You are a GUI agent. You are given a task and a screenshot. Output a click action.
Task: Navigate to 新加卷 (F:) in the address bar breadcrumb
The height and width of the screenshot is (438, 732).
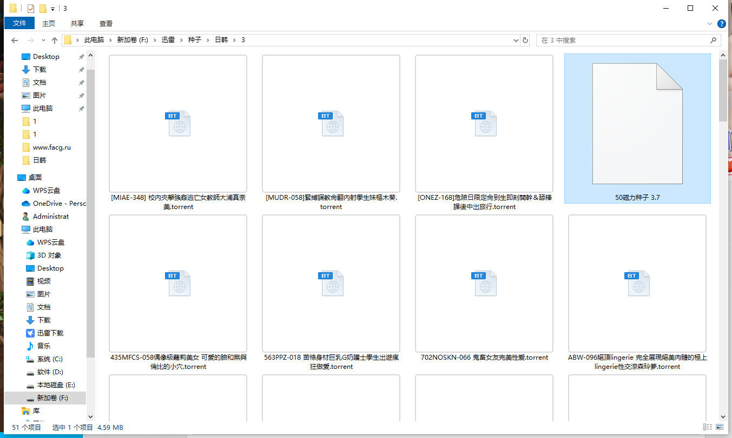(133, 41)
